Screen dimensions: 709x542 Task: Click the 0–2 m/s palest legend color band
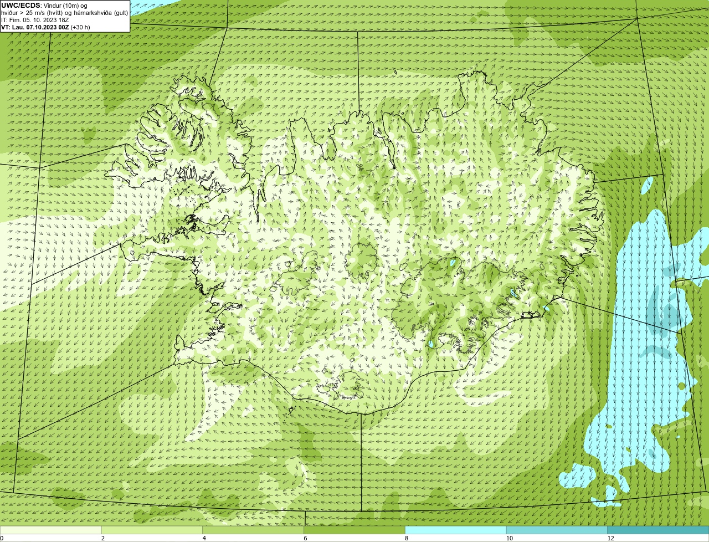(51, 530)
